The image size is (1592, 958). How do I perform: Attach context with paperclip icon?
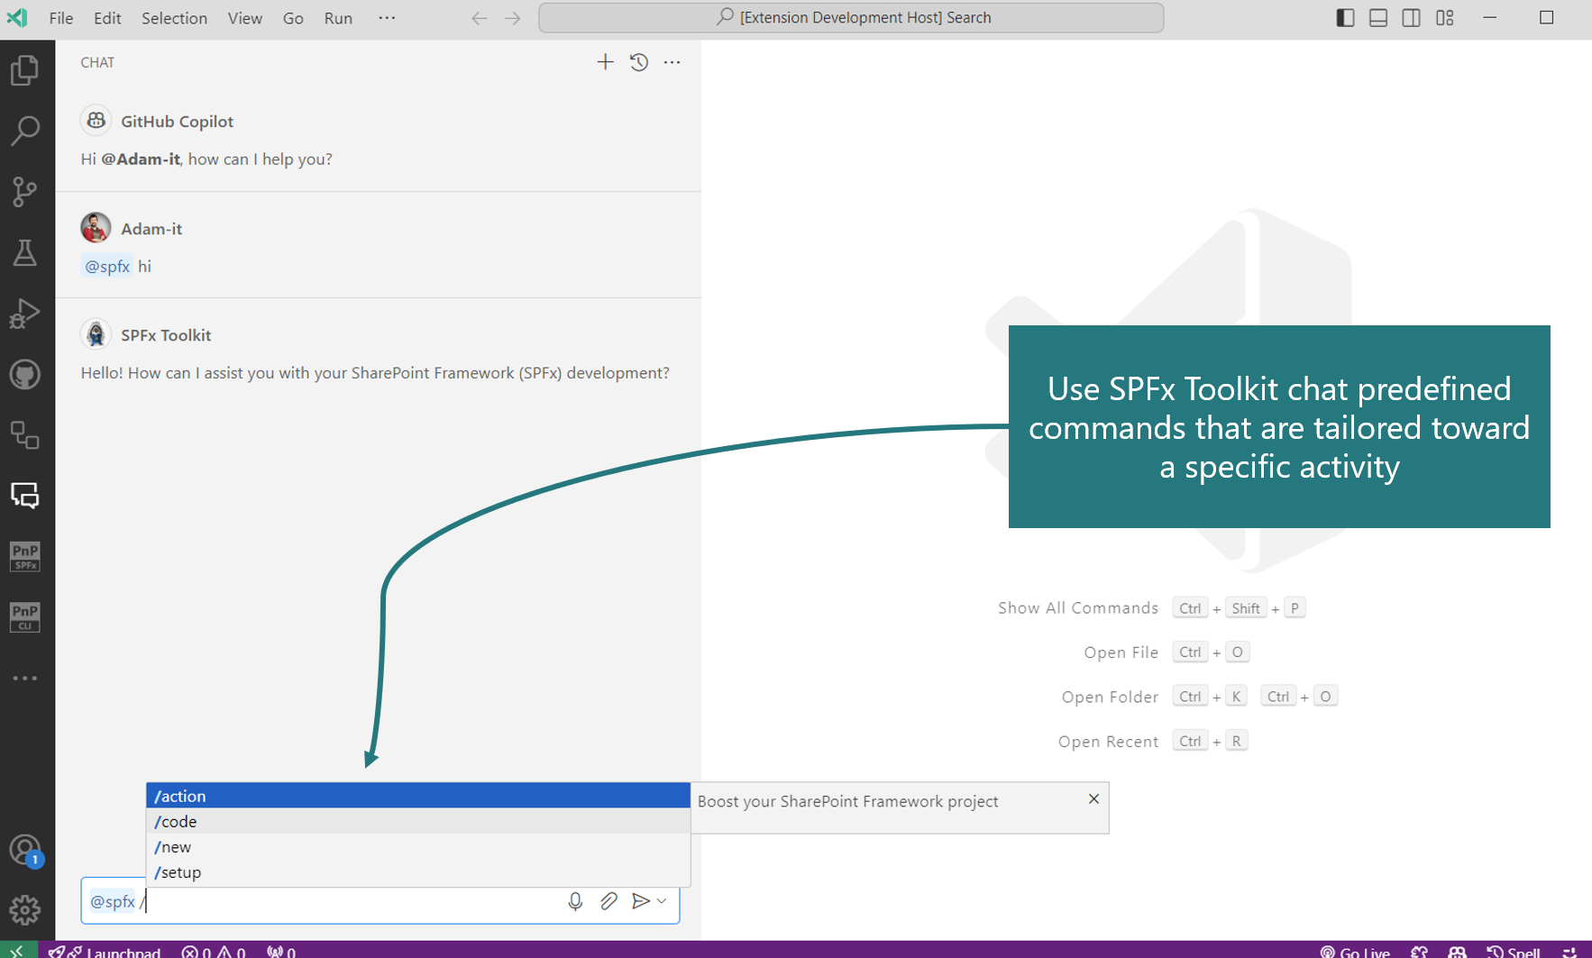click(x=608, y=901)
